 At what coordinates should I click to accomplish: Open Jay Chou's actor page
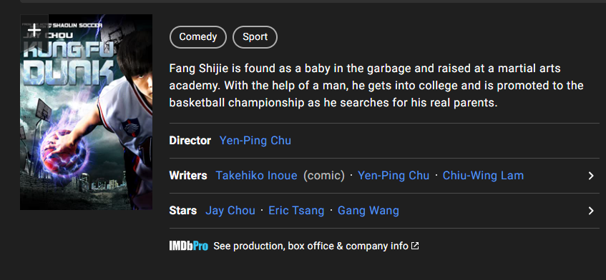click(230, 211)
